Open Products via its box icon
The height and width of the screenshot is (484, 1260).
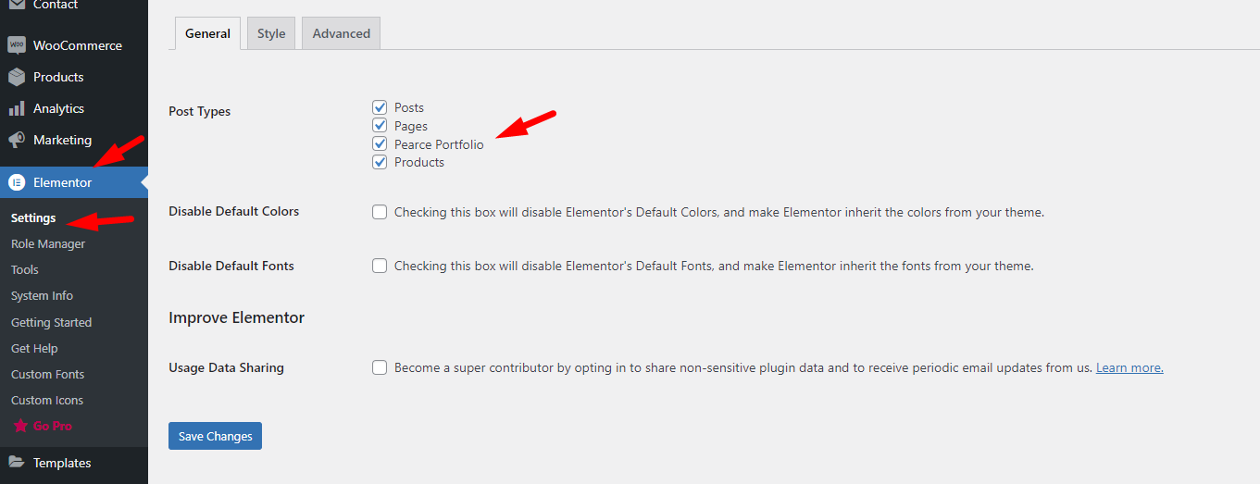pyautogui.click(x=17, y=77)
